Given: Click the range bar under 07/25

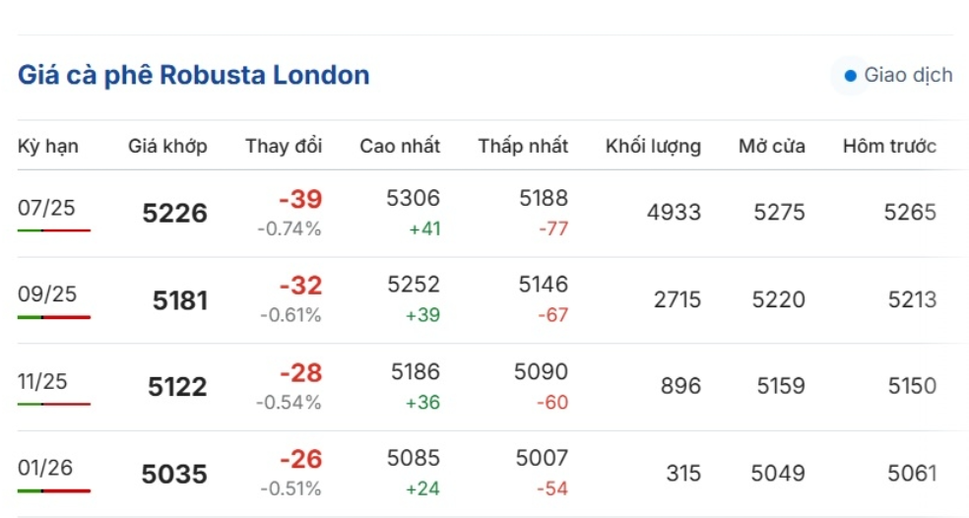Looking at the screenshot, I should [x=54, y=230].
